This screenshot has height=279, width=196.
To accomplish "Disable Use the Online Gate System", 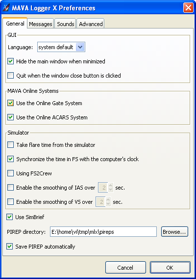I will 10,103.
